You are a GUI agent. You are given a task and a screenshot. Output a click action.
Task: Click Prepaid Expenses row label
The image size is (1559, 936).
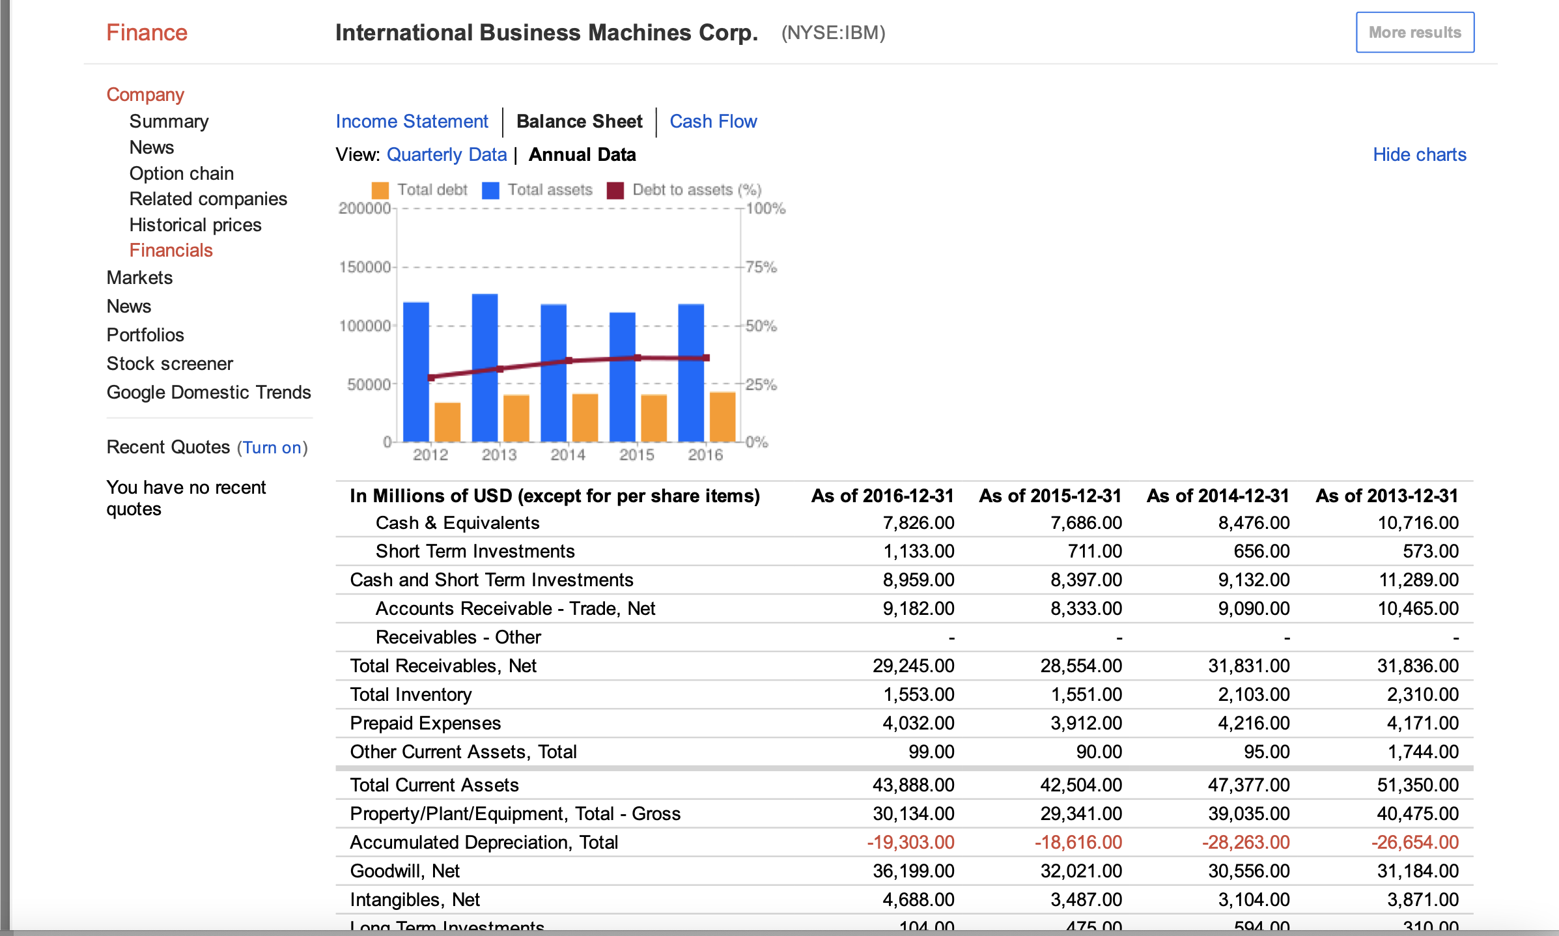coord(425,723)
